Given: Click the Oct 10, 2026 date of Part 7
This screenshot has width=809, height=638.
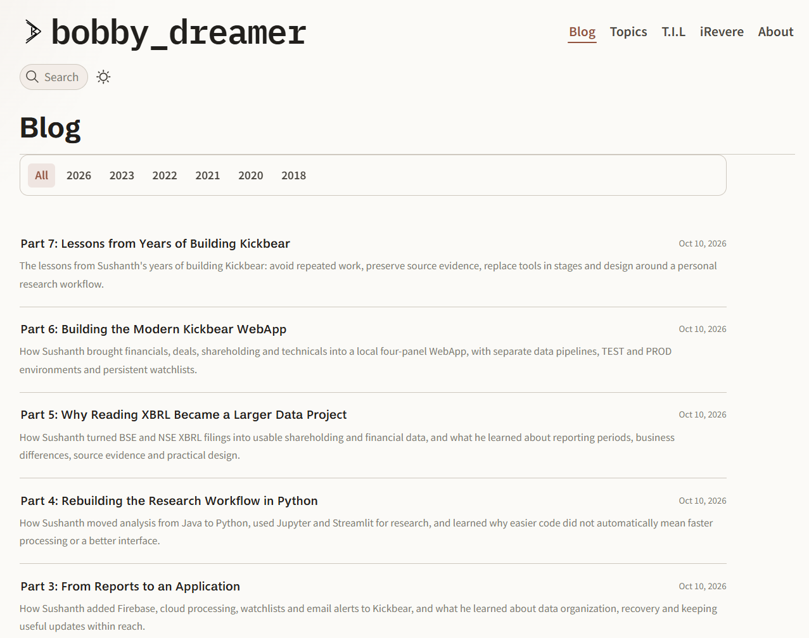Looking at the screenshot, I should (703, 244).
